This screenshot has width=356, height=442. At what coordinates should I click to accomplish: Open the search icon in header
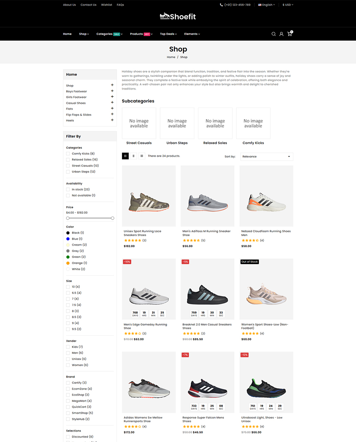coord(273,34)
